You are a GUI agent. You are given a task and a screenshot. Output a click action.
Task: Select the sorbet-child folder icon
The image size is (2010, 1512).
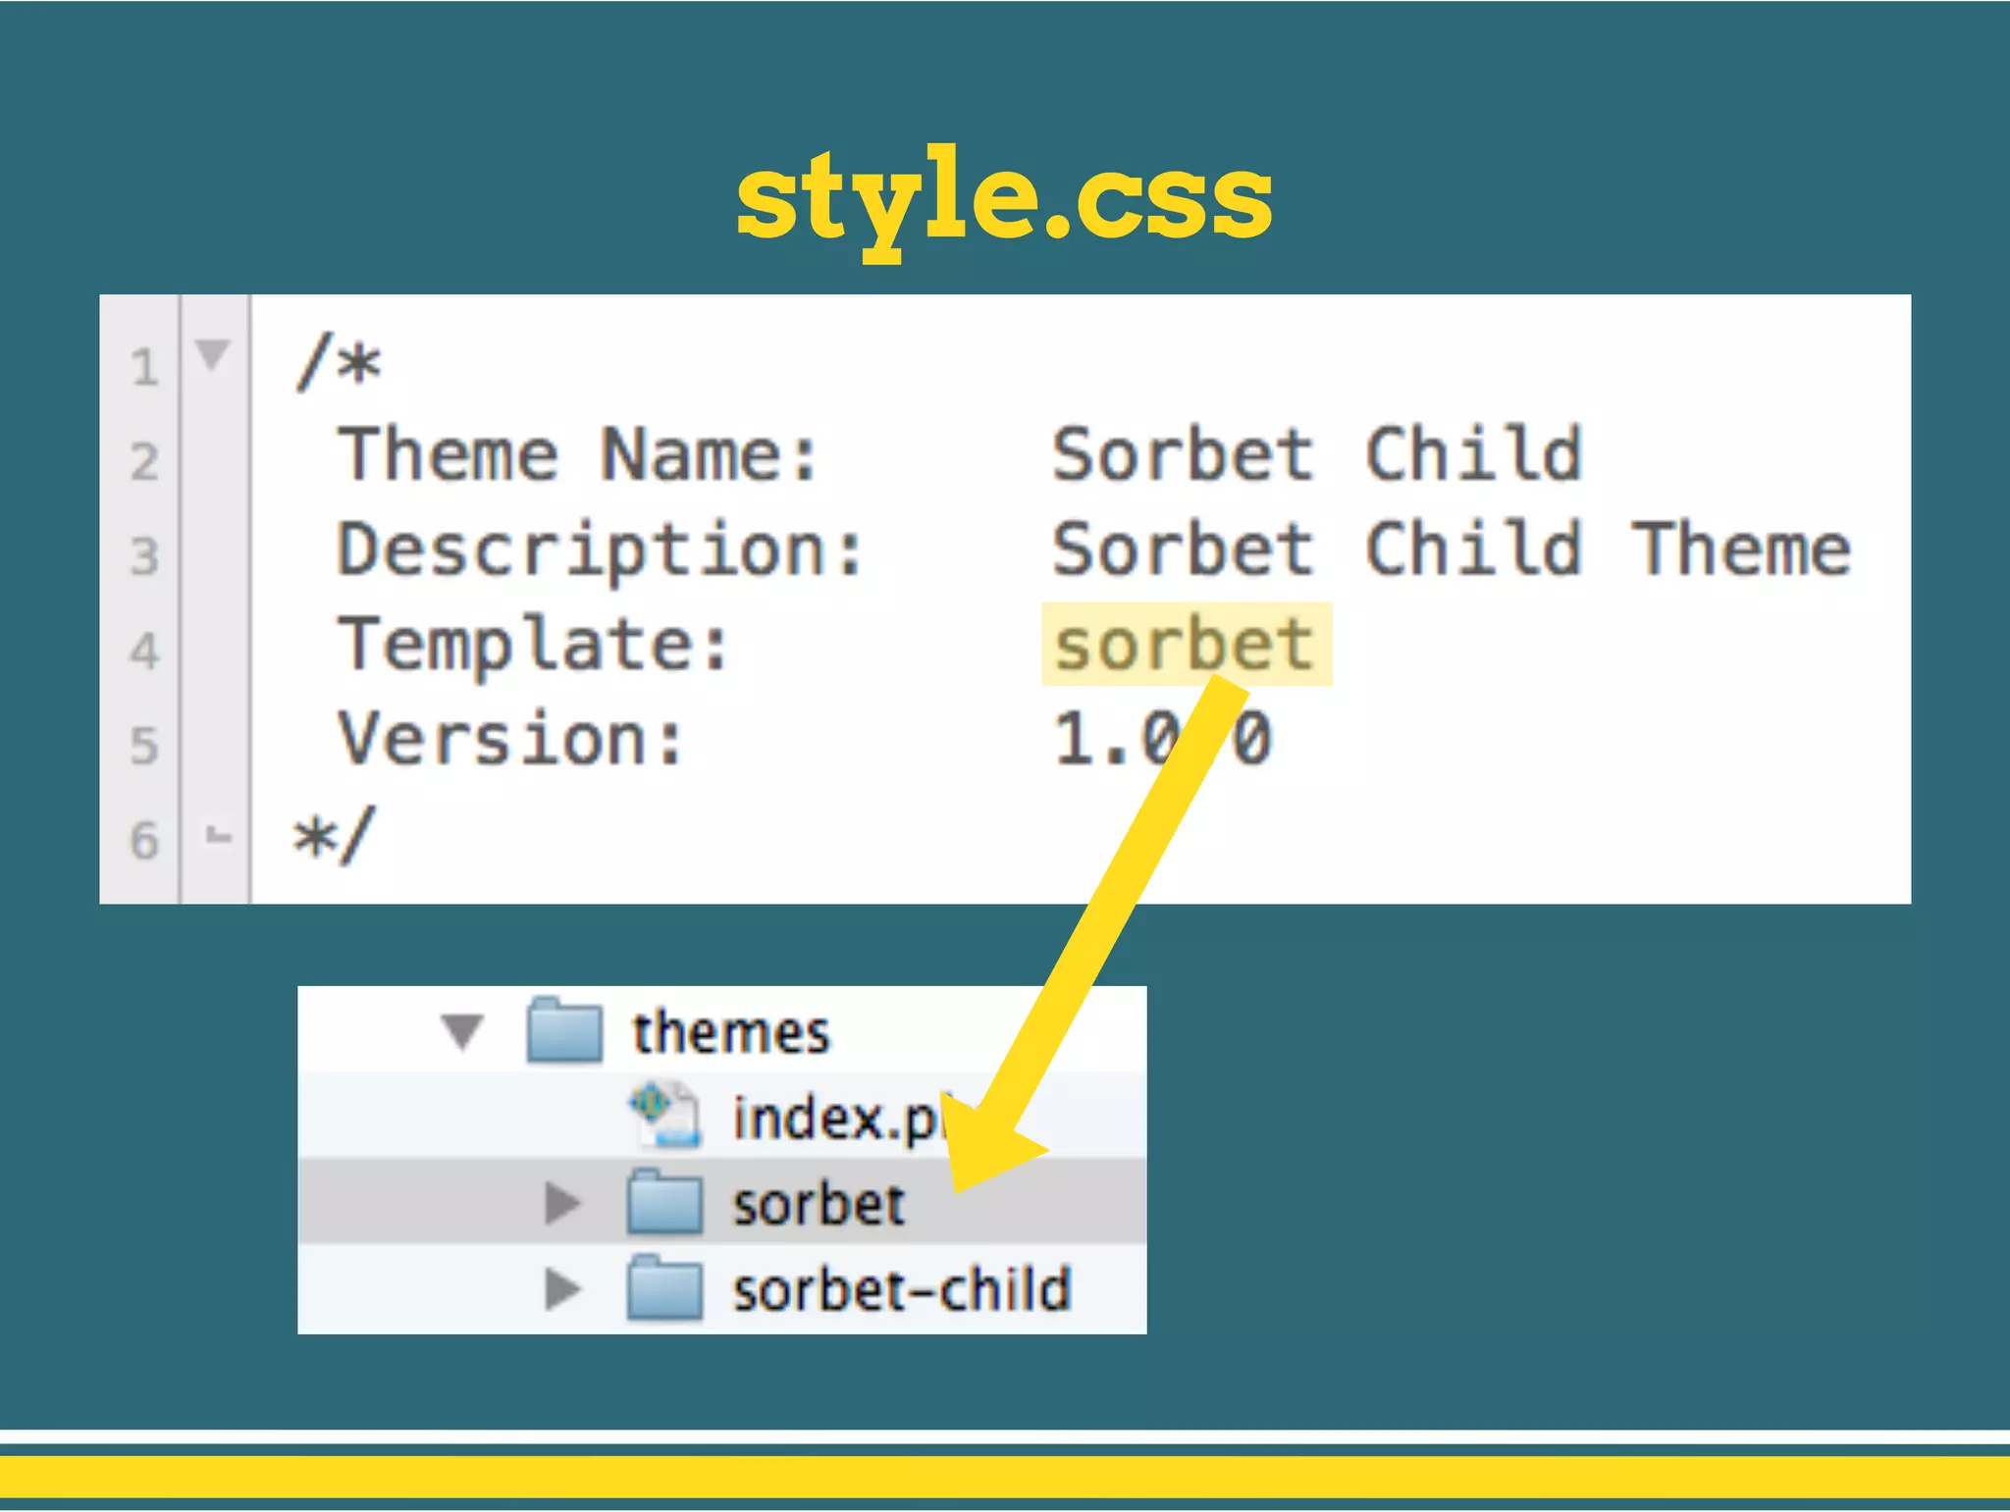[x=664, y=1287]
